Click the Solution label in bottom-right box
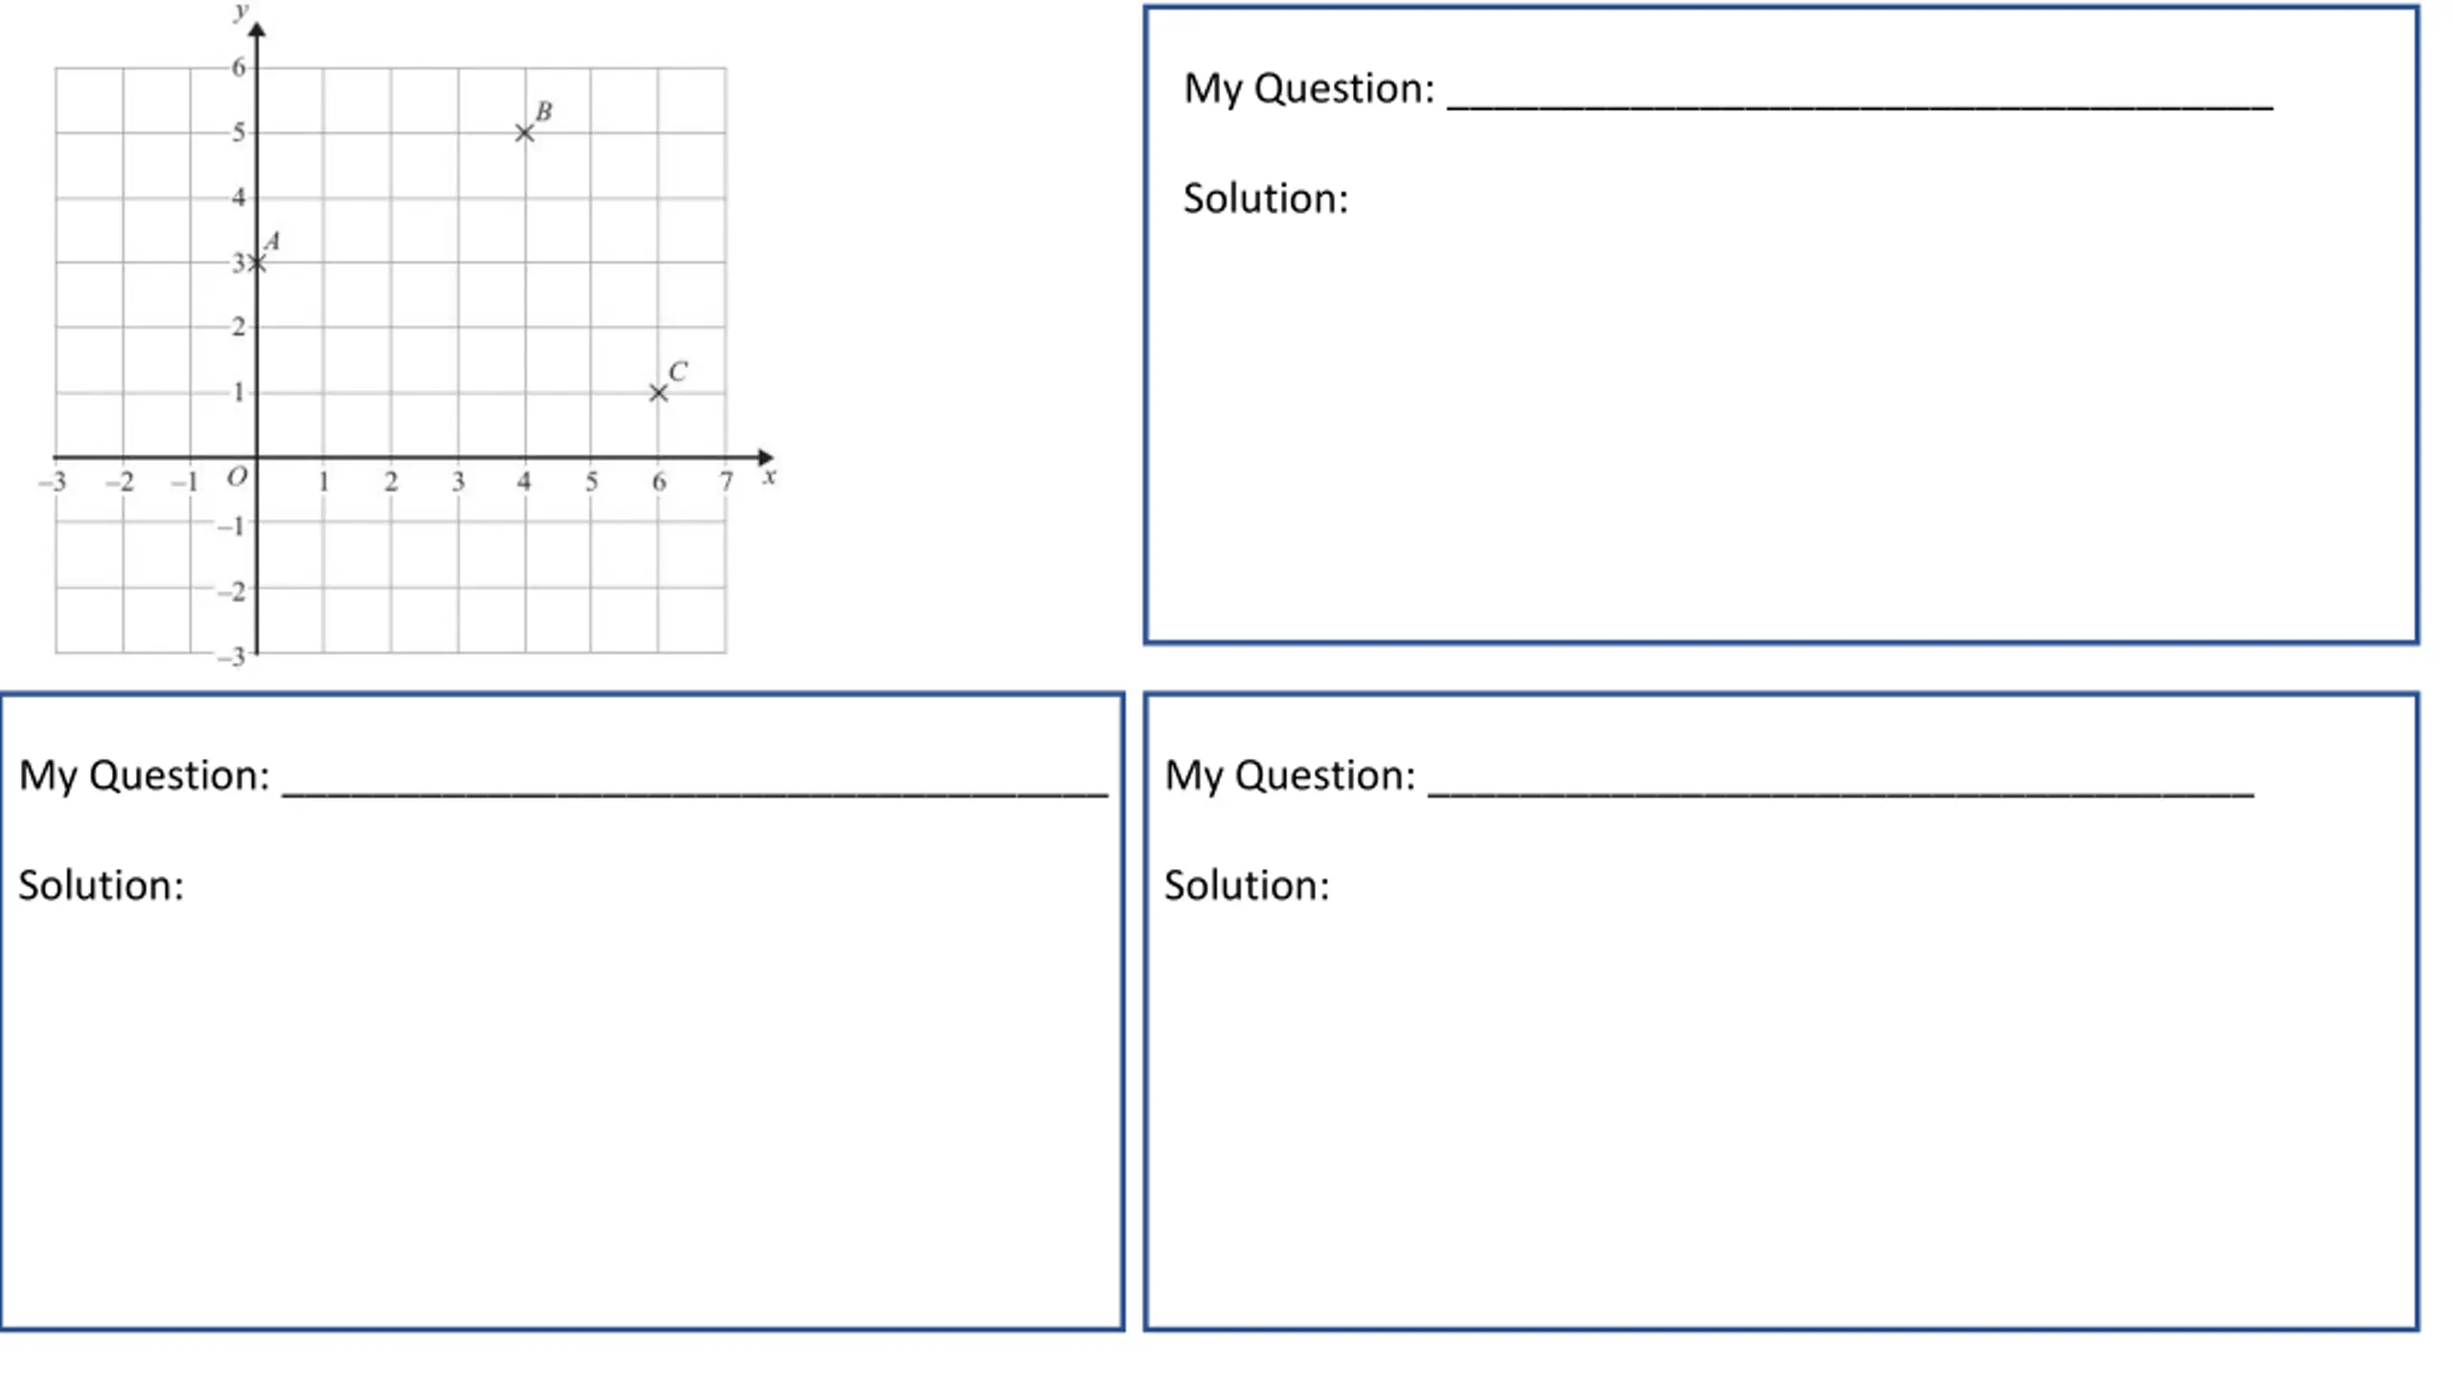The image size is (2453, 1380). 1247,885
